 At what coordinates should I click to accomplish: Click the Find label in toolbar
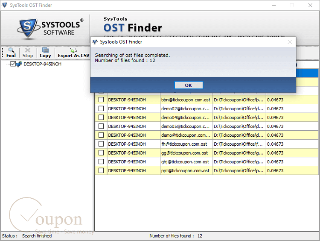pos(11,56)
